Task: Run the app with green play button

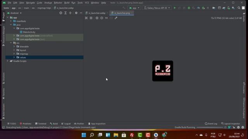Action: (x=175, y=8)
